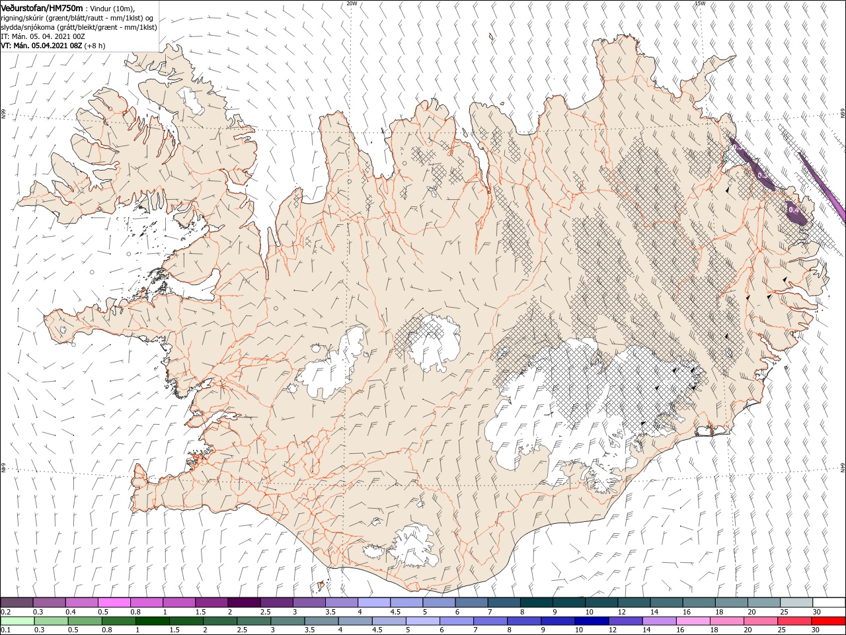Screen dimensions: 846x635
Task: Select the upper scale swatch starting at 3.5
Action: [341, 603]
